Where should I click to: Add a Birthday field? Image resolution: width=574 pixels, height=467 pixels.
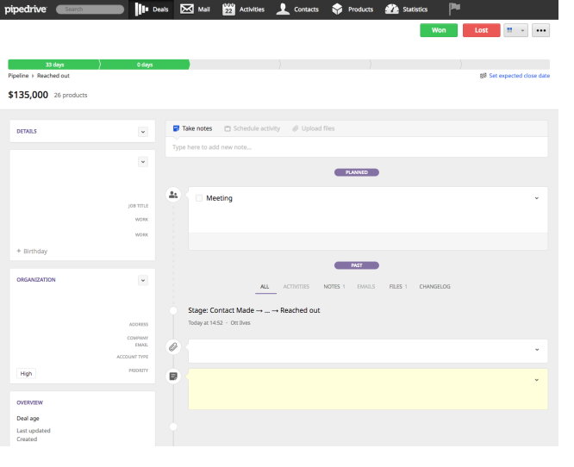pyautogui.click(x=32, y=251)
